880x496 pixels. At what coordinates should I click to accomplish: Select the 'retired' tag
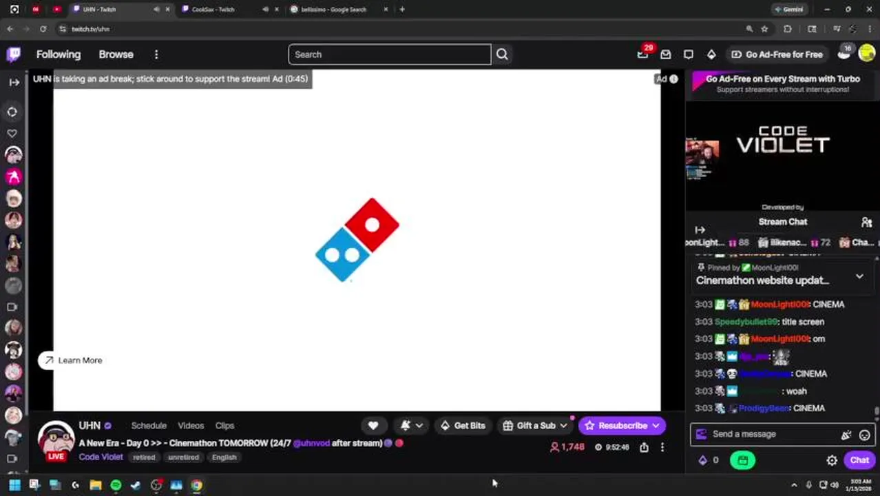tap(144, 457)
